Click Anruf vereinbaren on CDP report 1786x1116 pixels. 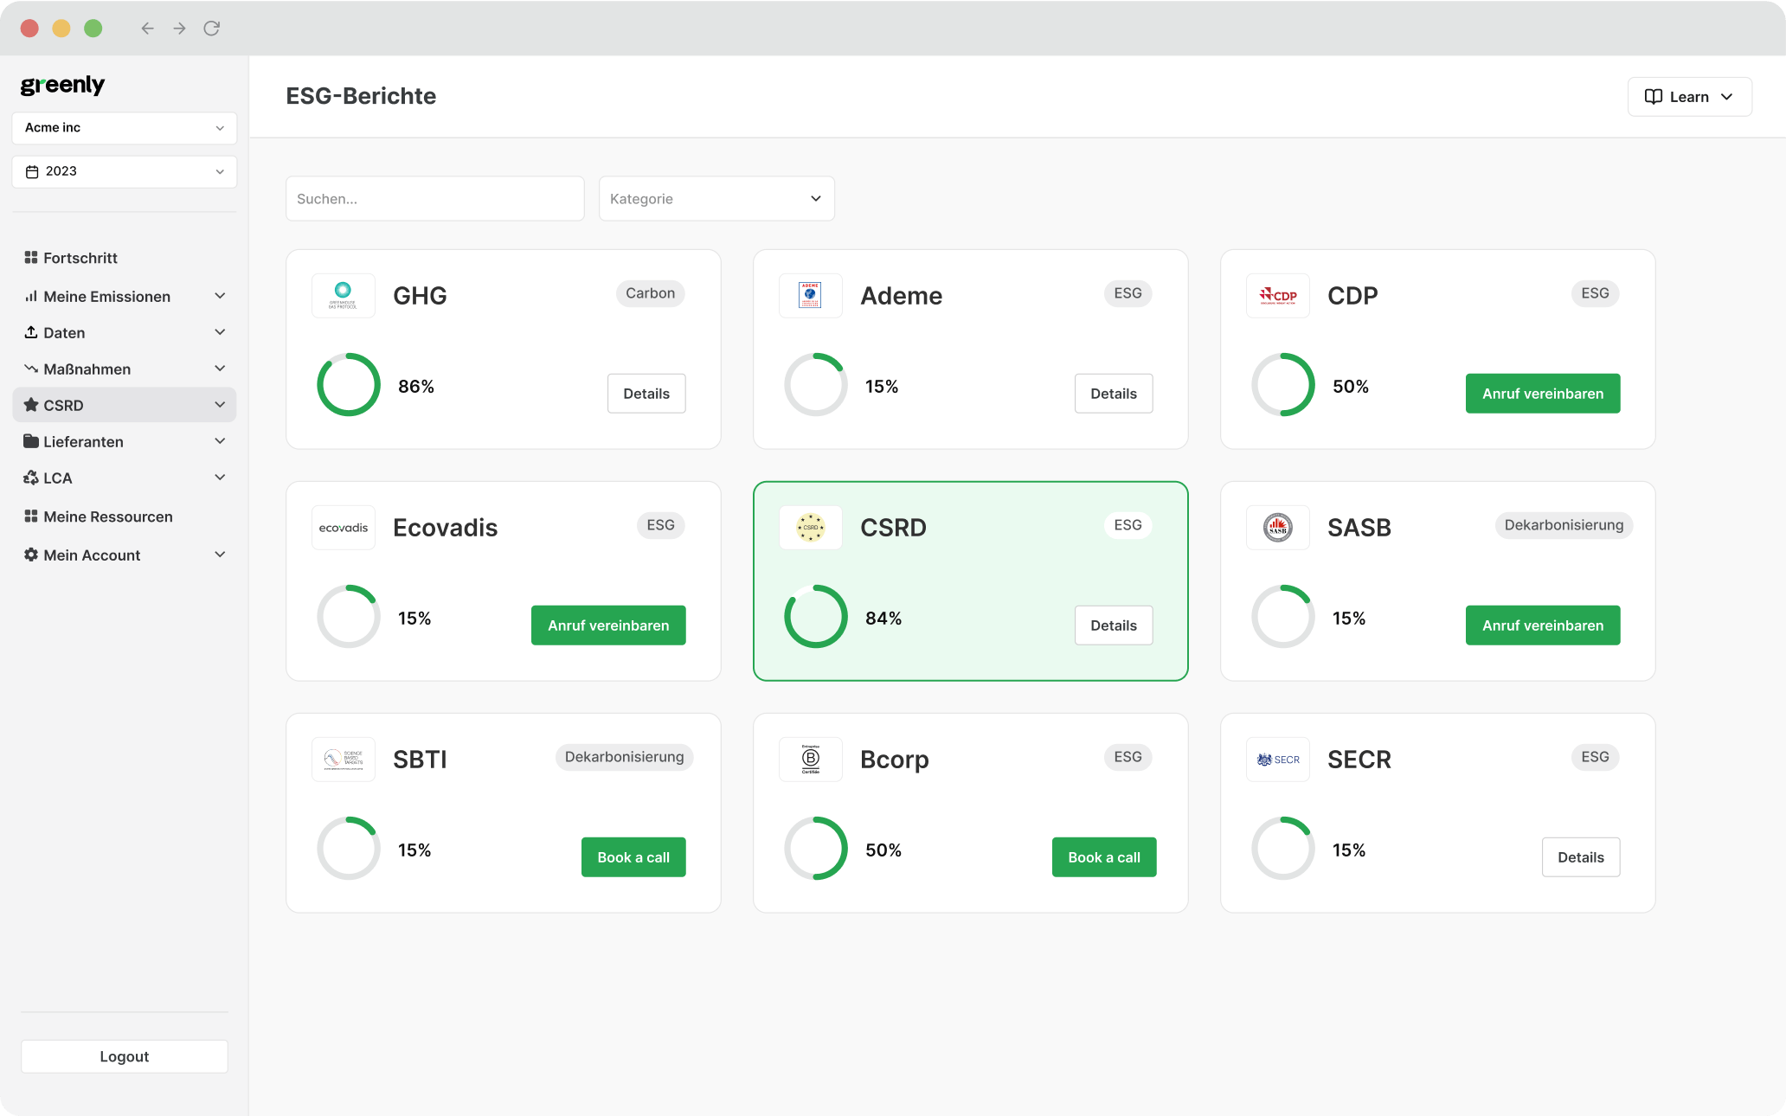(1543, 394)
